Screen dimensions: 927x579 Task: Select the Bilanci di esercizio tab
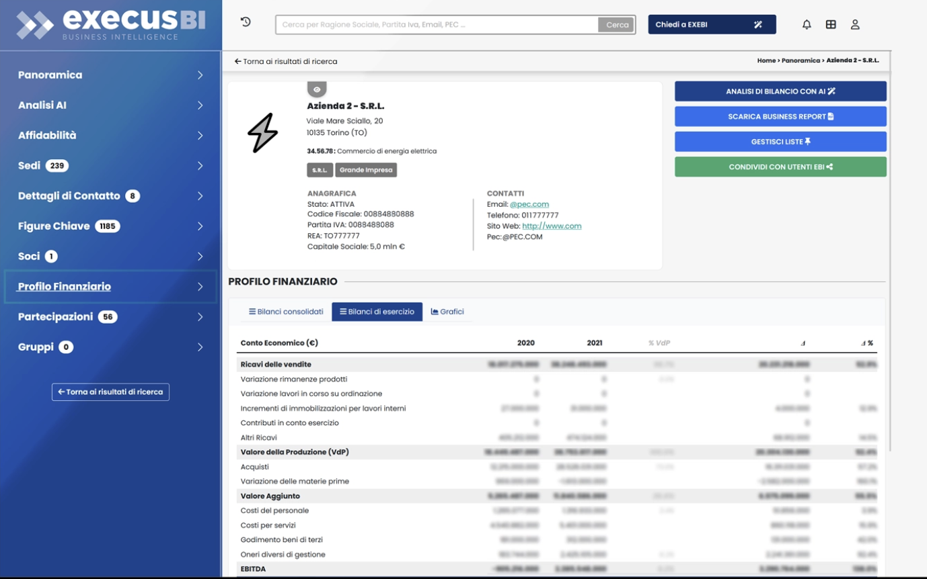[x=377, y=312]
